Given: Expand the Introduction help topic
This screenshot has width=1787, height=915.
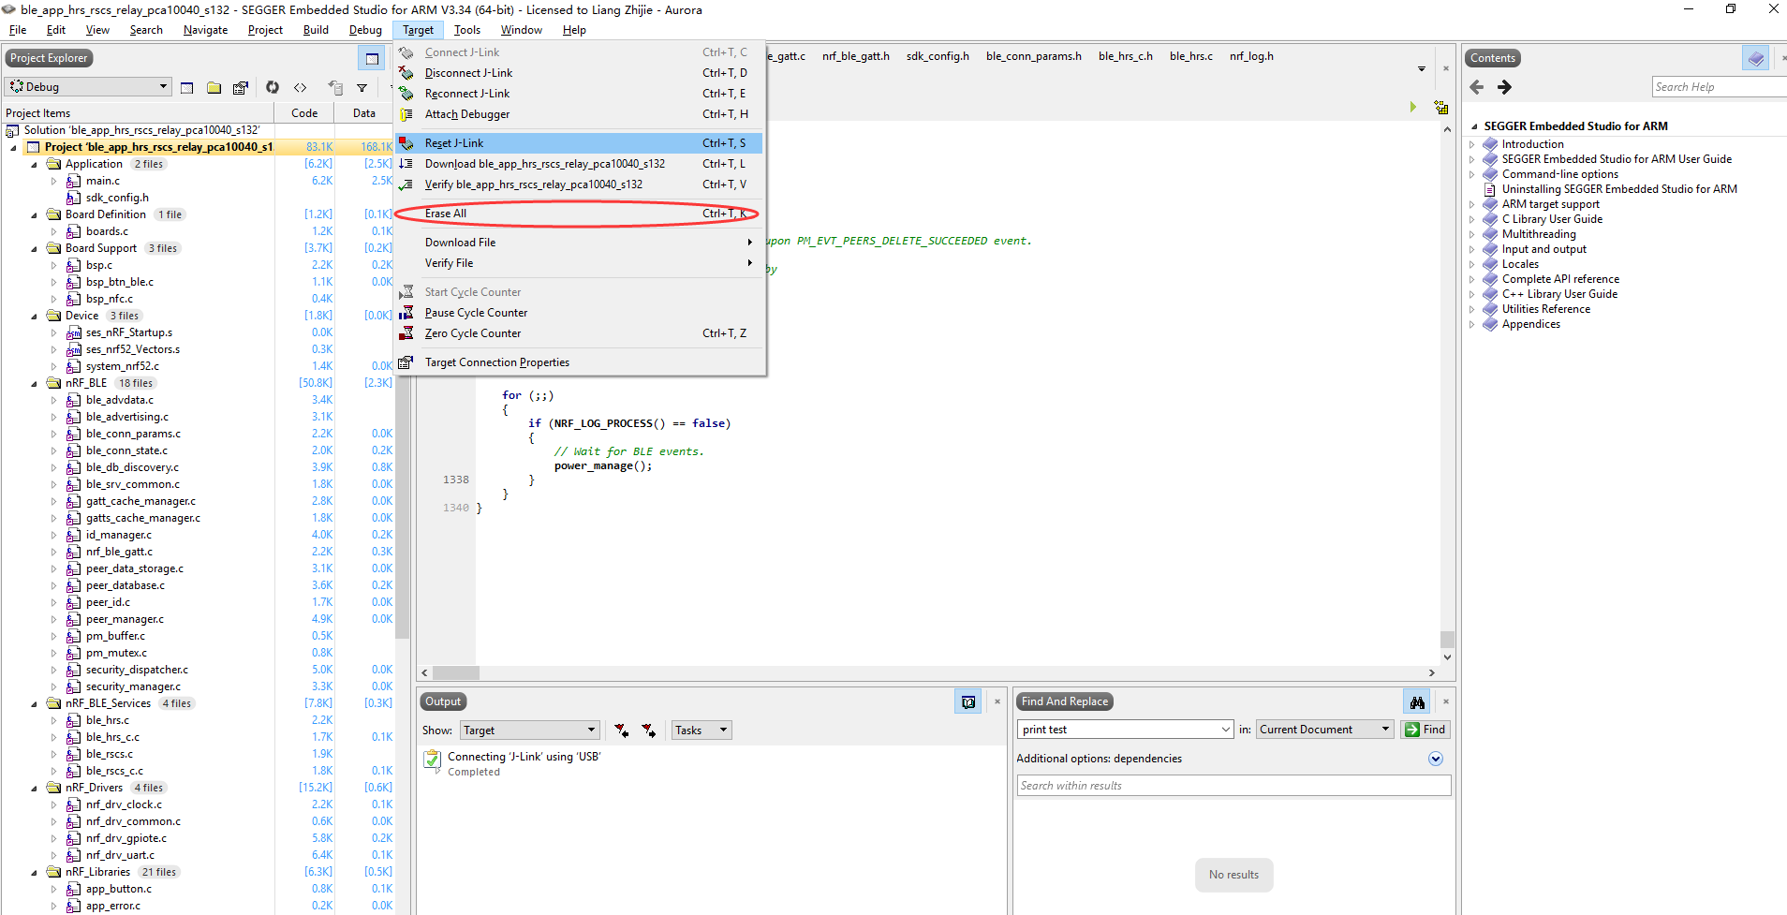Looking at the screenshot, I should coord(1472,144).
